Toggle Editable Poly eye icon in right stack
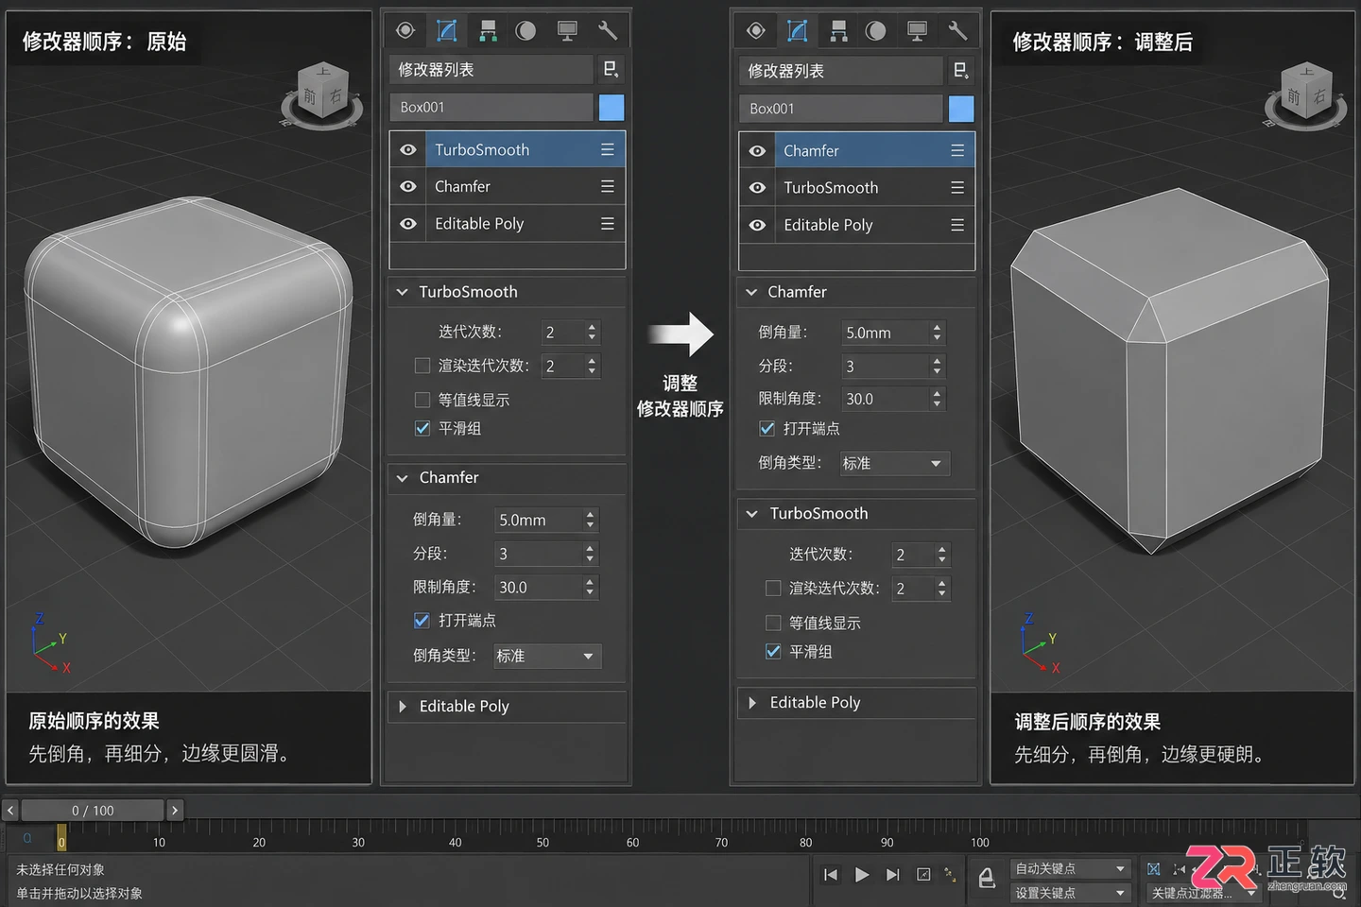 coord(758,225)
